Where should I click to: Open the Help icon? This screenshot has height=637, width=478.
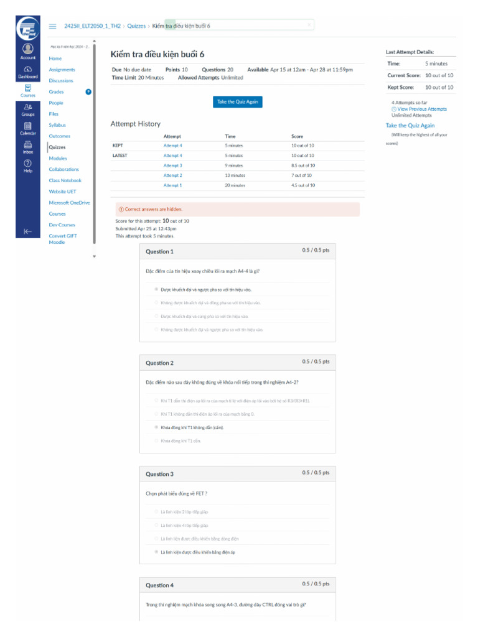27,164
